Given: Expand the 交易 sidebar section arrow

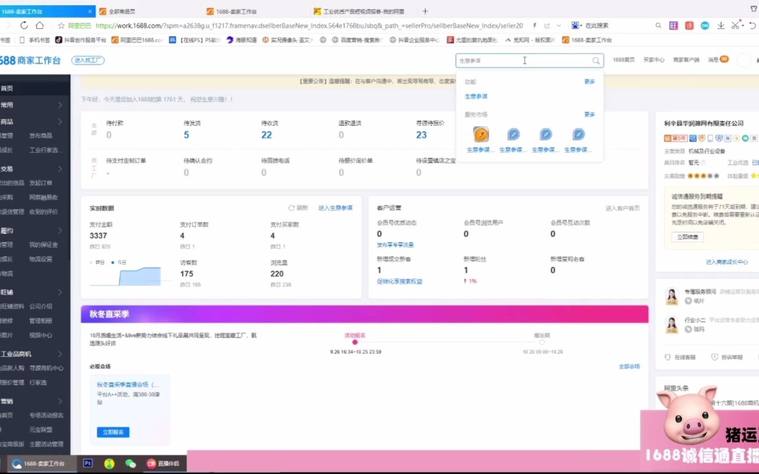Looking at the screenshot, I should coord(60,169).
